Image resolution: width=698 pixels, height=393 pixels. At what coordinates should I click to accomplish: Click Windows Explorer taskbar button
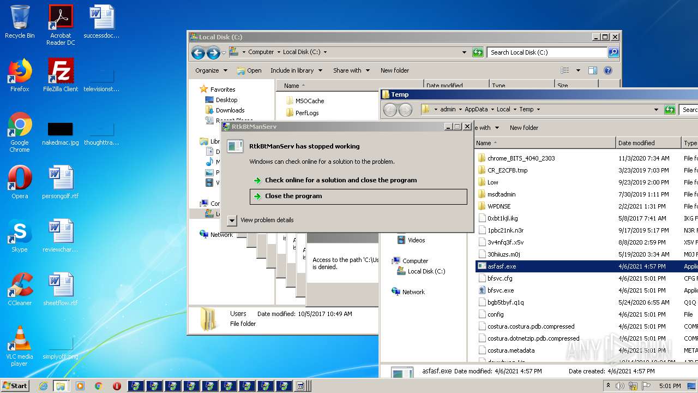(61, 386)
